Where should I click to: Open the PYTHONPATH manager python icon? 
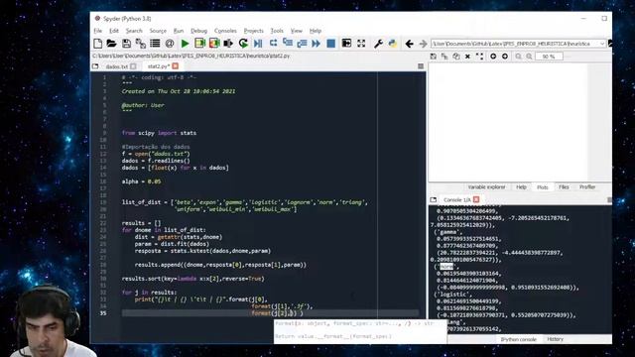click(x=393, y=44)
